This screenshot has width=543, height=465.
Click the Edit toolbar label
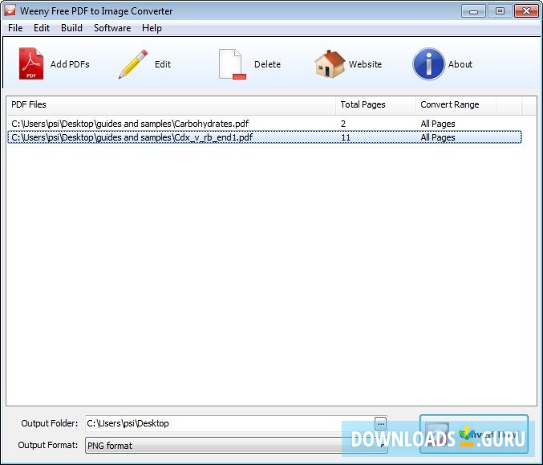point(163,64)
